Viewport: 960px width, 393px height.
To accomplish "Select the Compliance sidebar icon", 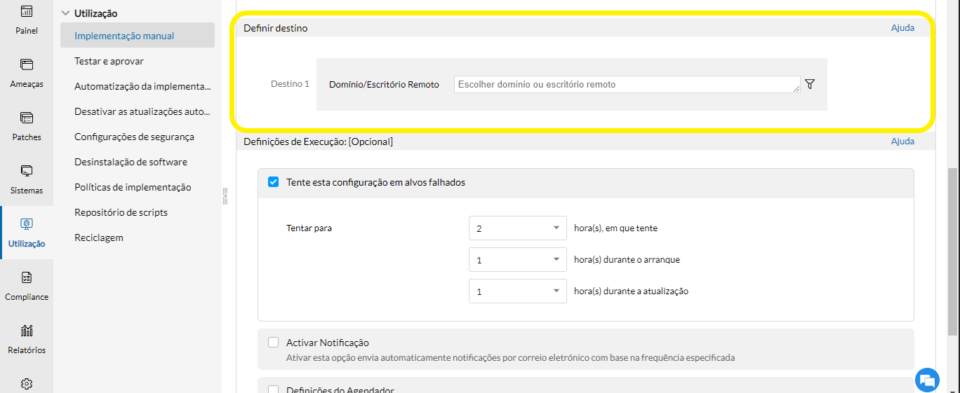I will click(27, 278).
